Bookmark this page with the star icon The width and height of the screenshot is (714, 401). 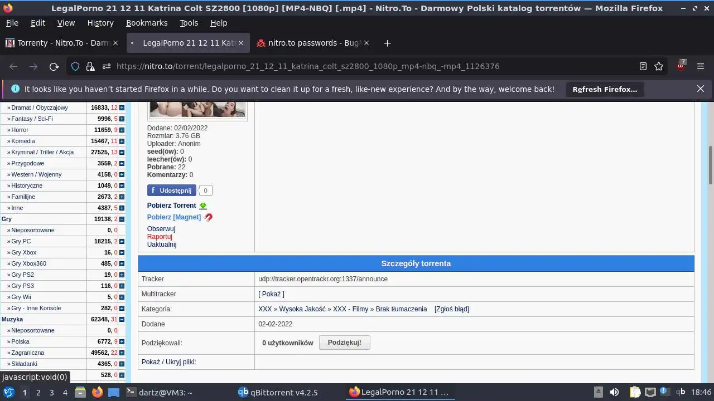(659, 66)
